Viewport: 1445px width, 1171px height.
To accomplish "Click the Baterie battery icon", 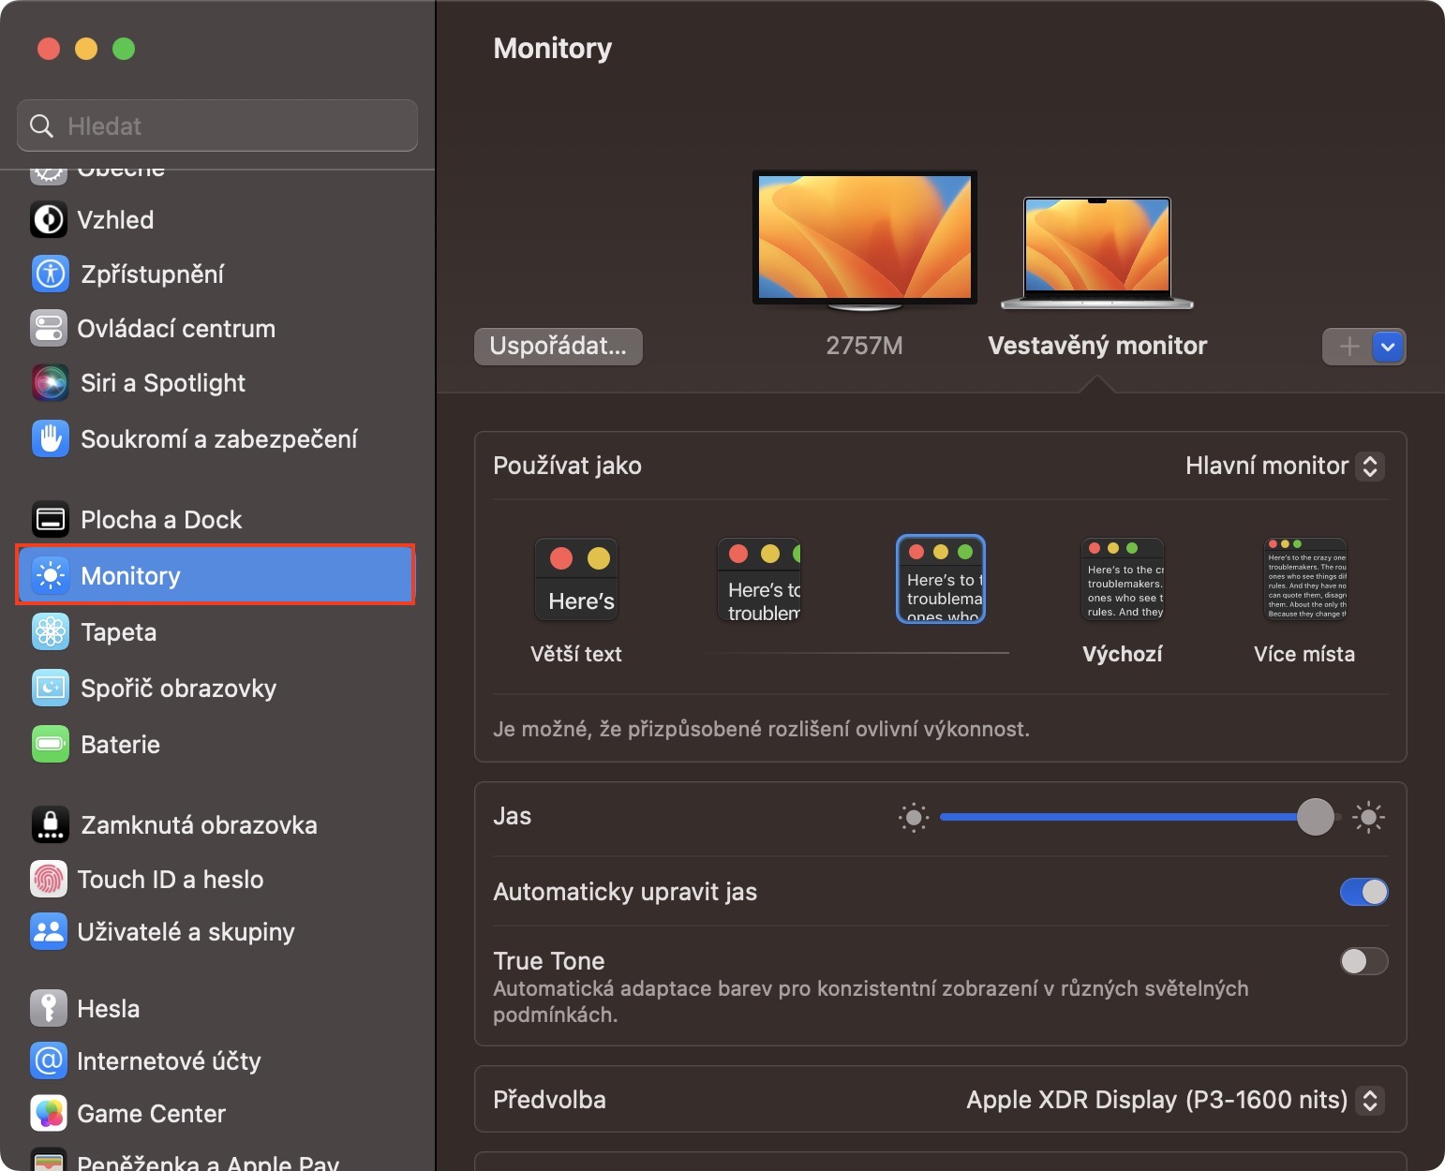I will pyautogui.click(x=51, y=745).
